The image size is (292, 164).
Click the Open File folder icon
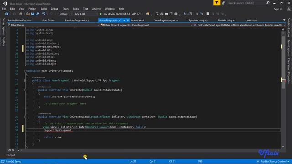coord(28,14)
